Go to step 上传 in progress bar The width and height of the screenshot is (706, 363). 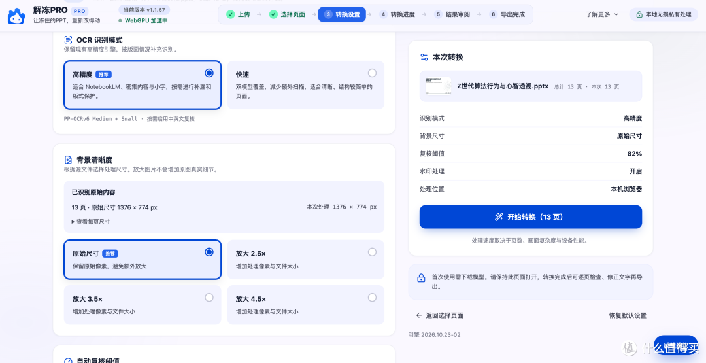tap(238, 14)
